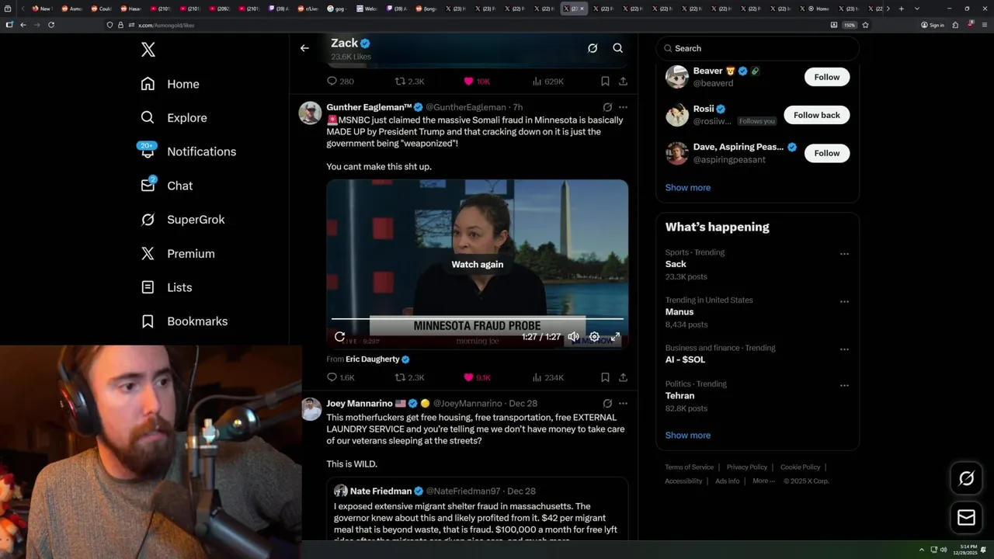Viewport: 994px width, 559px height.
Task: Bookmark the top post with 629K views
Action: pos(605,81)
